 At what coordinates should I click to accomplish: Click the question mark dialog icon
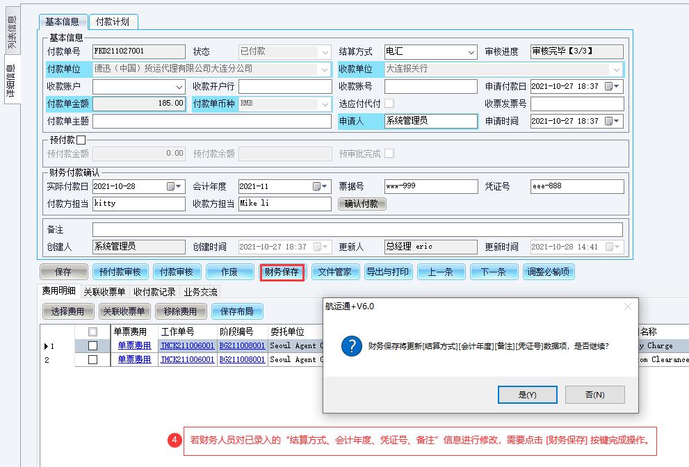[x=352, y=345]
